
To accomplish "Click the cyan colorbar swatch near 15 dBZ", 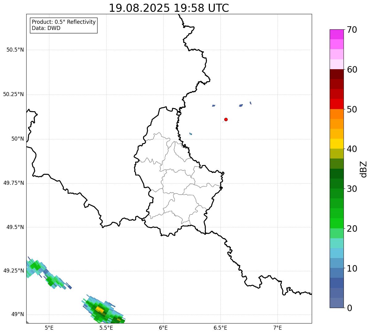I will 336,253.
